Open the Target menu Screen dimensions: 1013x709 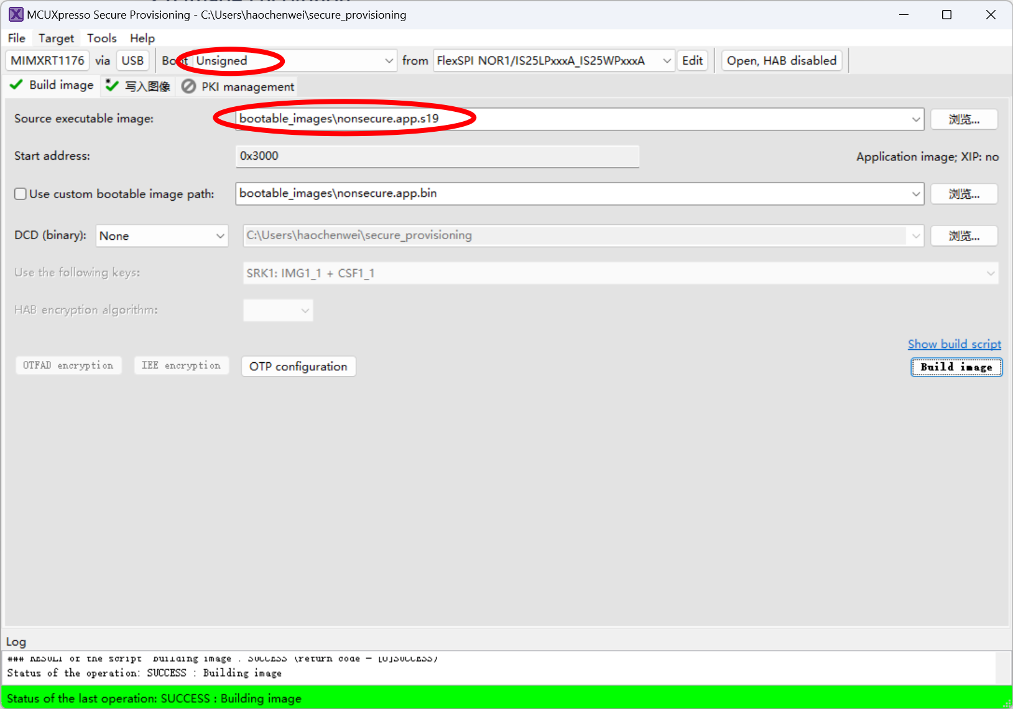pos(56,38)
